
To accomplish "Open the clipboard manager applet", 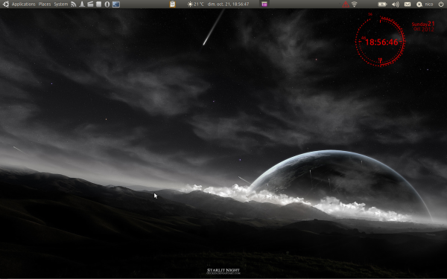I will point(172,4).
